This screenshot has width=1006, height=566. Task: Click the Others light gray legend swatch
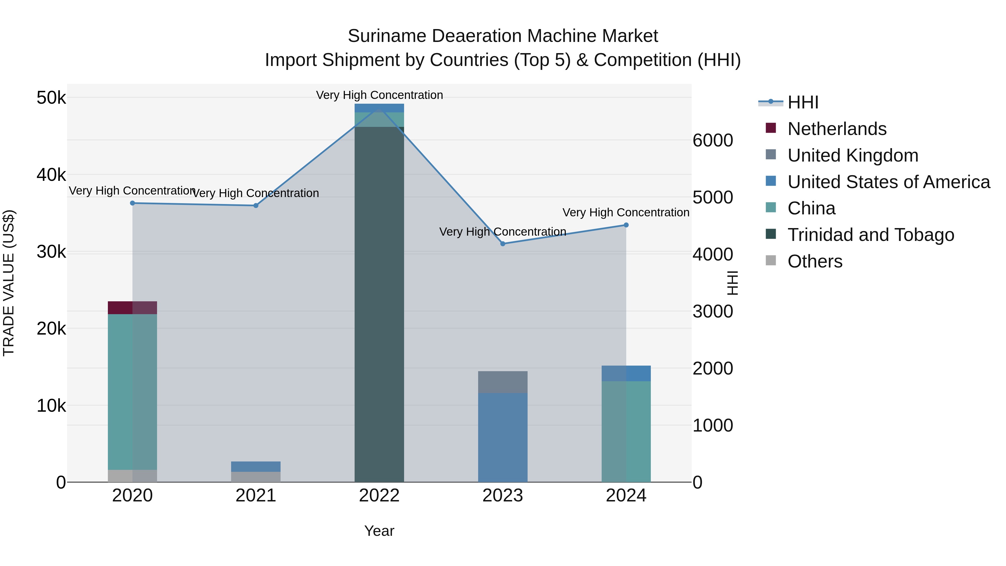[771, 260]
